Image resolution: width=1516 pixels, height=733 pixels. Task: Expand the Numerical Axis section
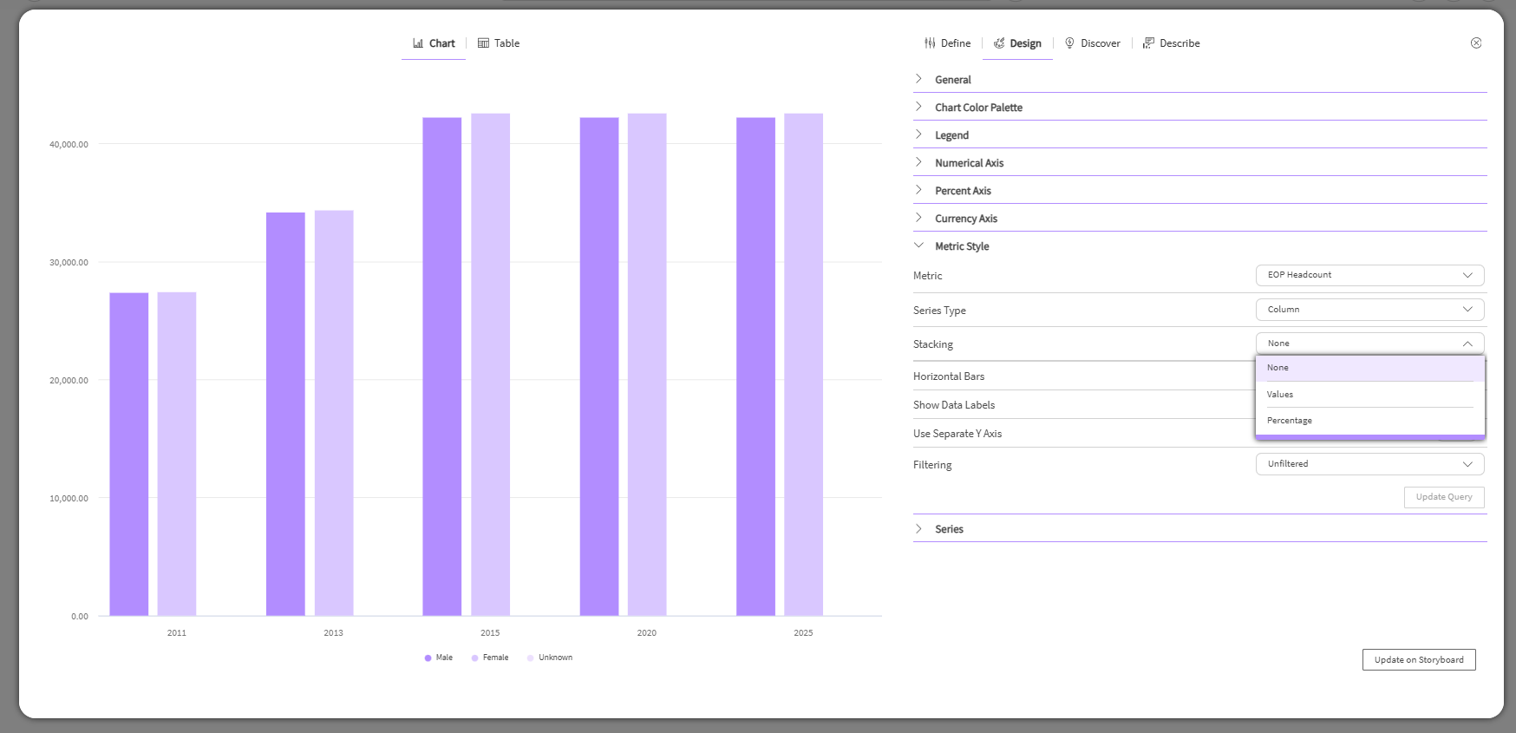point(969,163)
